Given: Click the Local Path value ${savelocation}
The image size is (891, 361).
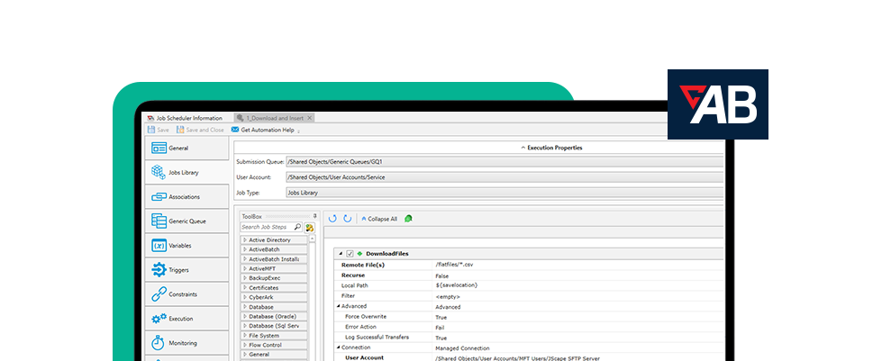Looking at the screenshot, I should pos(456,285).
